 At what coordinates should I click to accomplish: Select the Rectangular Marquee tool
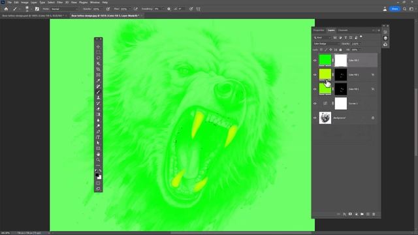tap(98, 52)
